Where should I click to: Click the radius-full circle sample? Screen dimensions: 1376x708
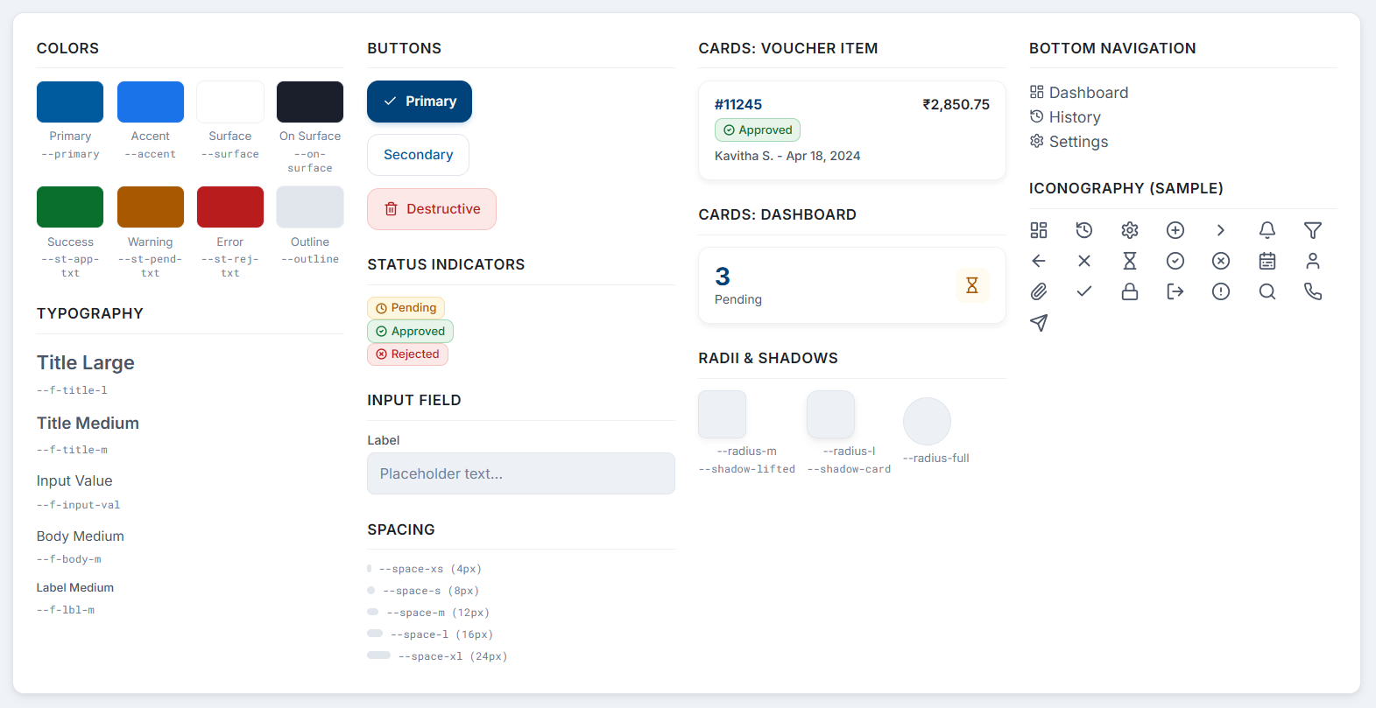(927, 422)
